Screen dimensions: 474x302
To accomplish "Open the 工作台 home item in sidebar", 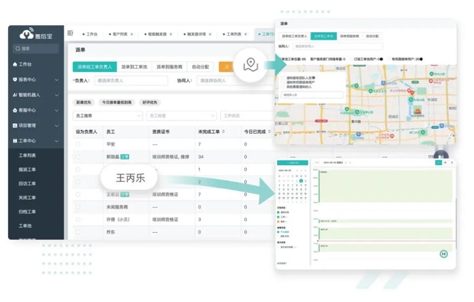I will point(22,64).
